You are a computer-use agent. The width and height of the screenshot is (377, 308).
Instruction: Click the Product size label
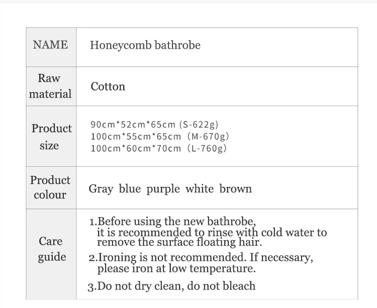tap(51, 137)
